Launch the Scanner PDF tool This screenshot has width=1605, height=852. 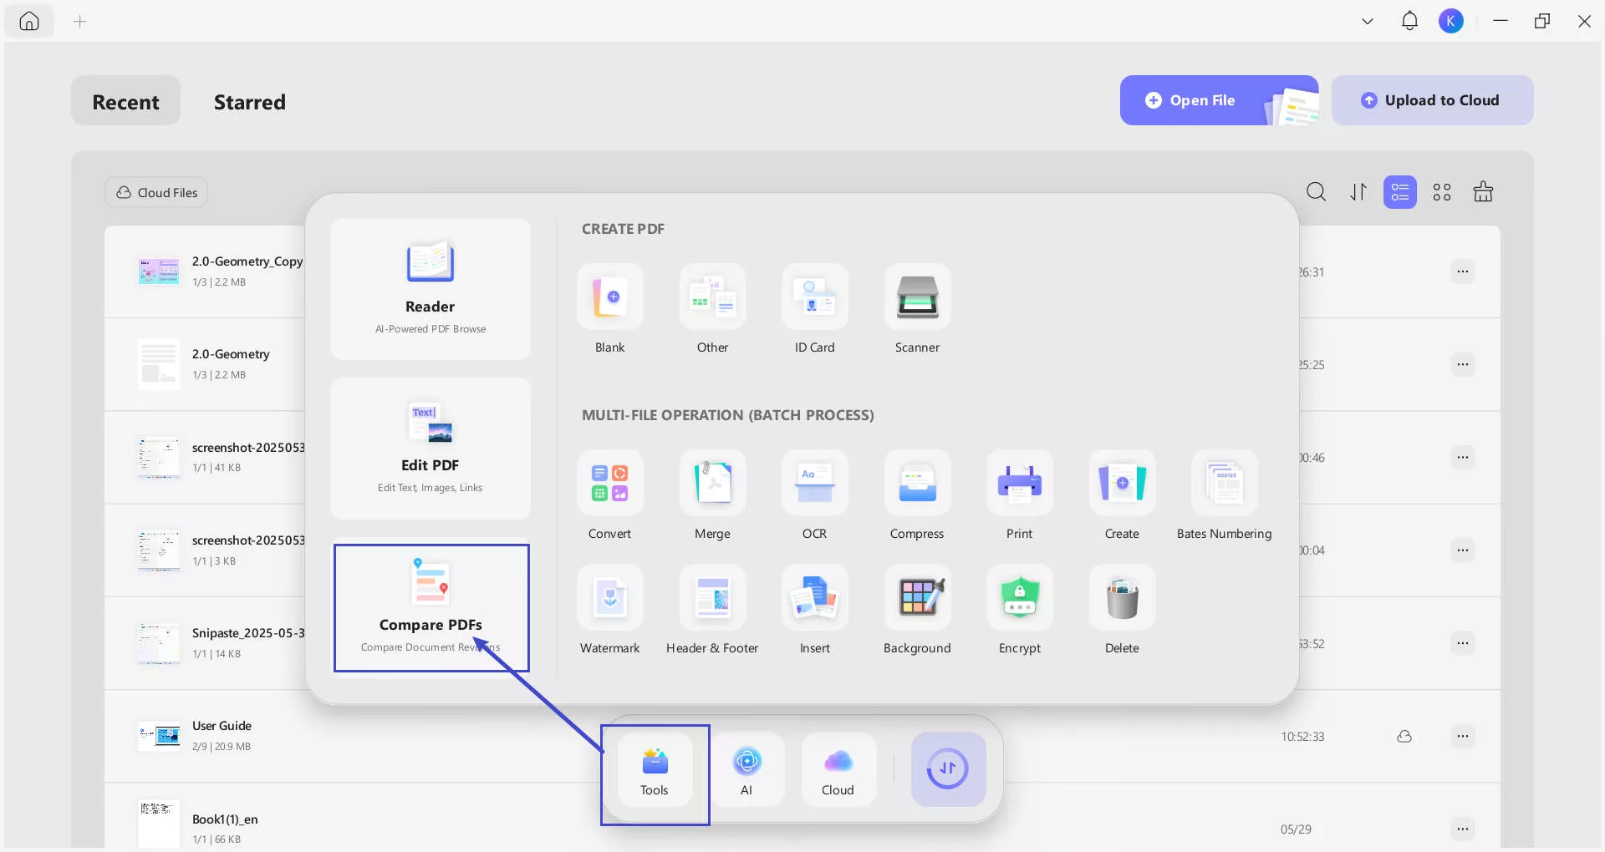pos(917,297)
